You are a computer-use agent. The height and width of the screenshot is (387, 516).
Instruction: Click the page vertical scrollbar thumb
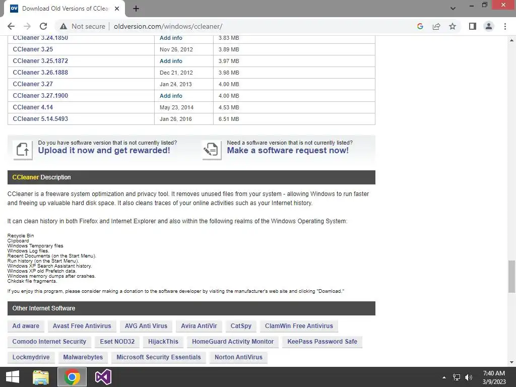pyautogui.click(x=511, y=277)
